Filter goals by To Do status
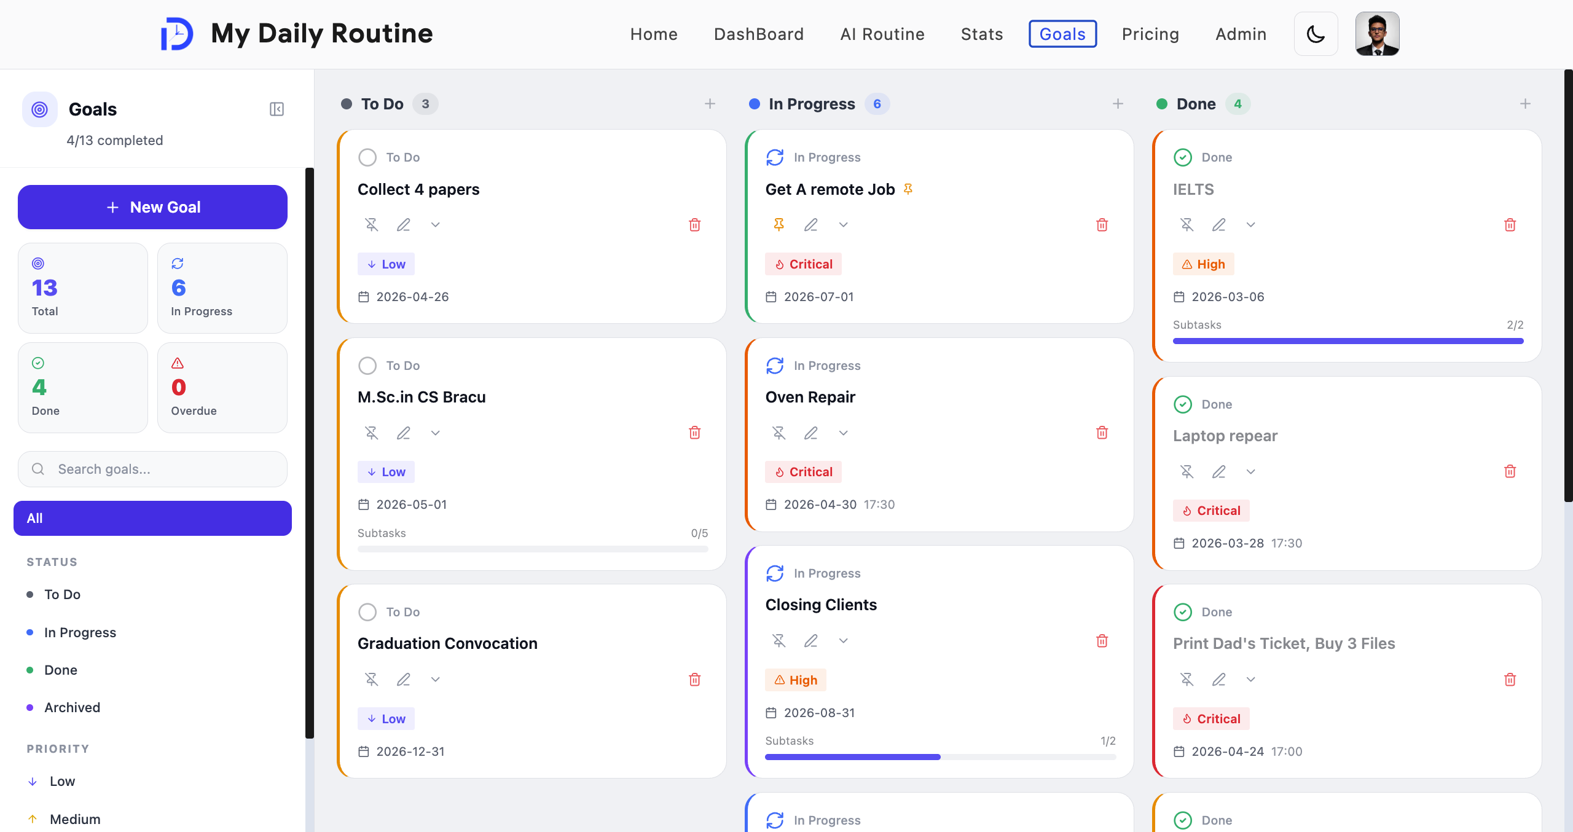This screenshot has height=832, width=1573. click(152, 594)
